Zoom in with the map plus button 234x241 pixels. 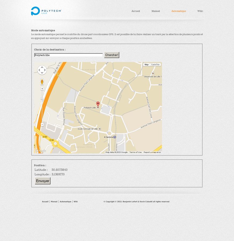click(x=42, y=89)
